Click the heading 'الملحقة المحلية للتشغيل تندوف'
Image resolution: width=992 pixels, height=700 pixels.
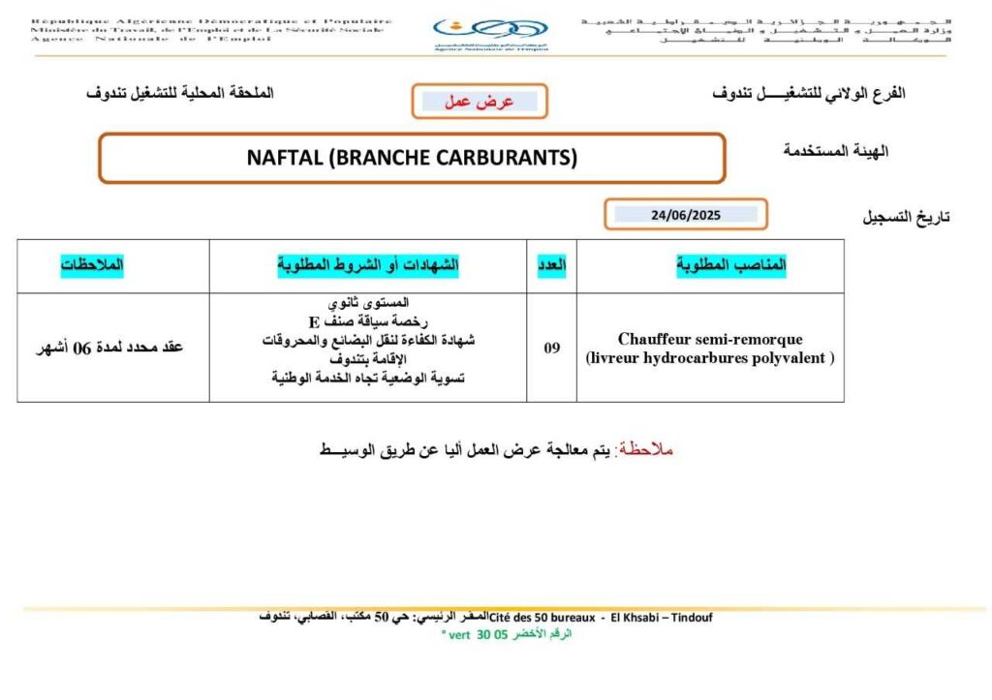[180, 93]
